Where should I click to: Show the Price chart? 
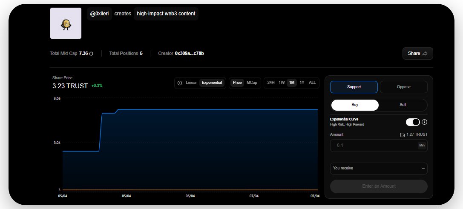coord(237,83)
